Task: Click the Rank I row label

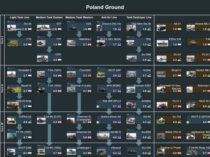Action: [2, 40]
